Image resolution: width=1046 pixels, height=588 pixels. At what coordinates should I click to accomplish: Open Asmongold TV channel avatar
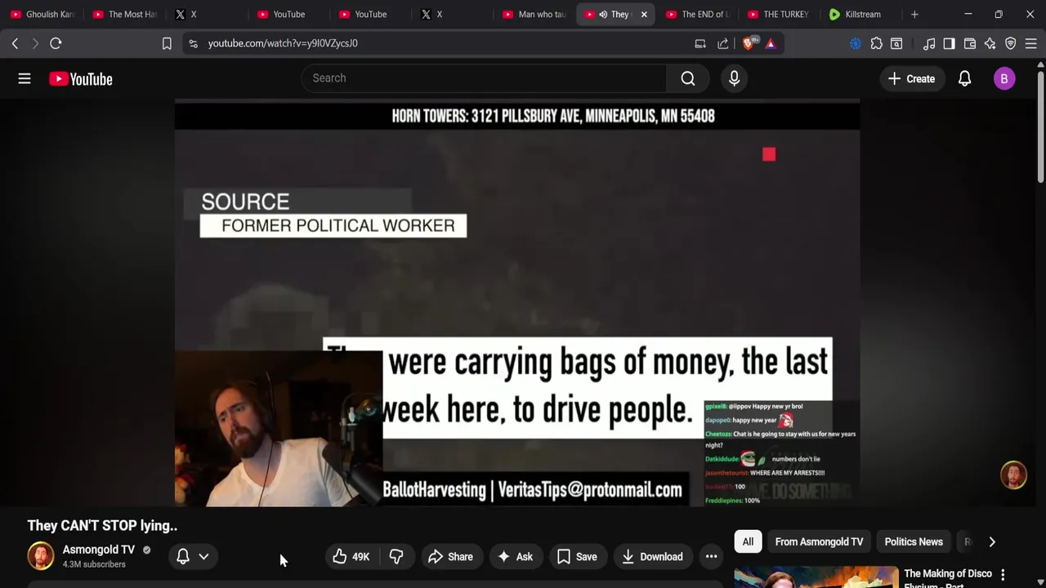pyautogui.click(x=41, y=556)
